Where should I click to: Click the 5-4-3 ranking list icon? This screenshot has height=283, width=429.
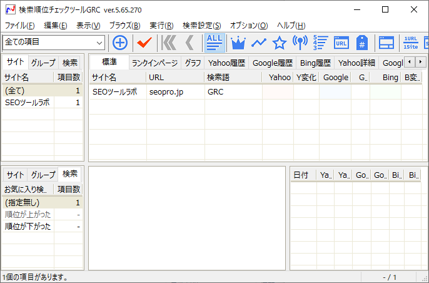321,43
